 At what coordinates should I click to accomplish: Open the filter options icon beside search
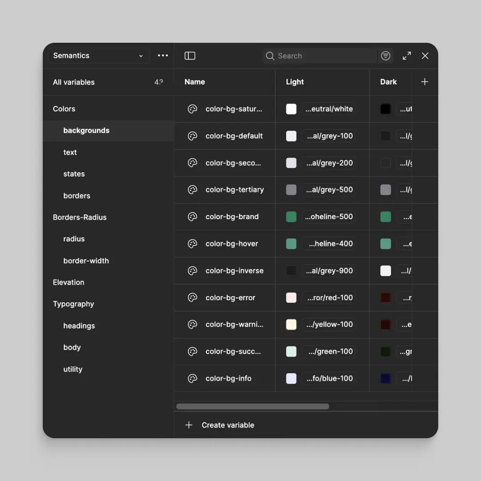[x=385, y=56]
